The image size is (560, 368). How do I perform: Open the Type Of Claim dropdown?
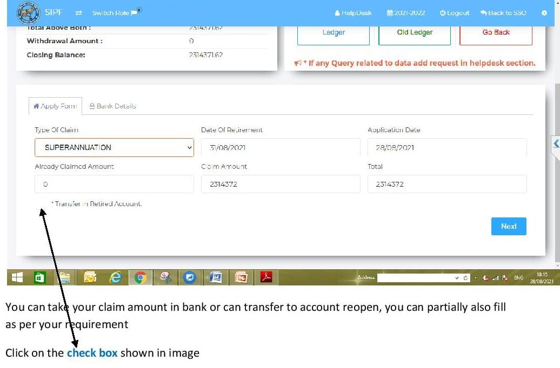tap(114, 147)
